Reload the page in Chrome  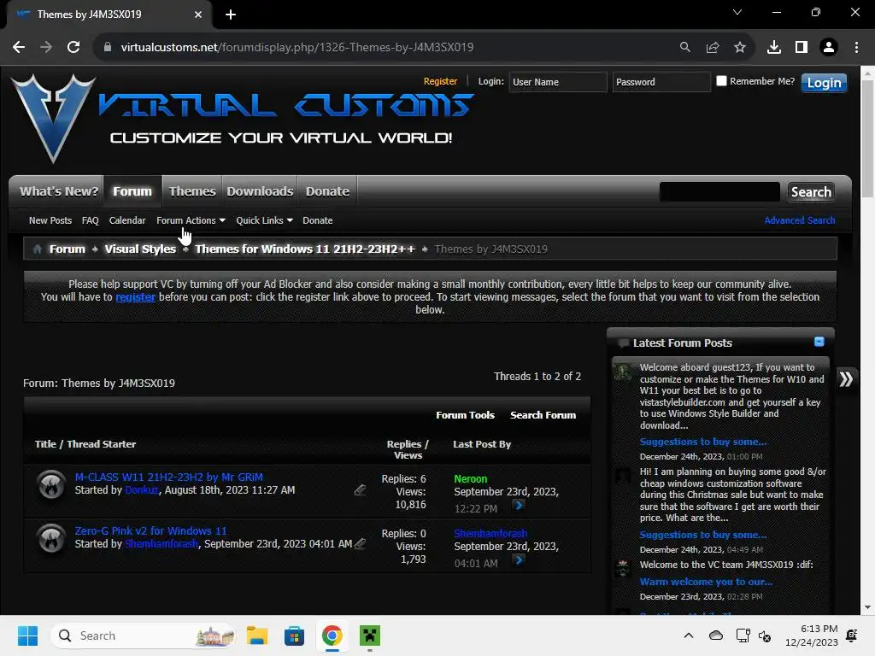(73, 48)
